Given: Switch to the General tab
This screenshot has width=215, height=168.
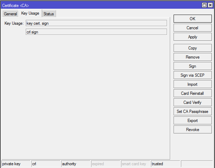Looking at the screenshot, I should point(10,14).
